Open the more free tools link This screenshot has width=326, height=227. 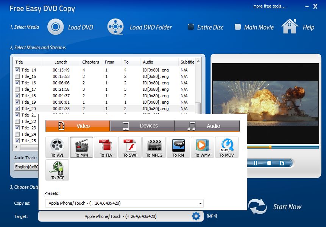coord(270,6)
